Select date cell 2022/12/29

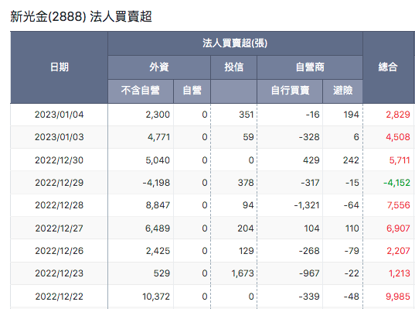(60, 183)
